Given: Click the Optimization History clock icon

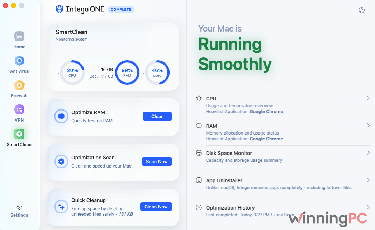Looking at the screenshot, I should [x=199, y=207].
